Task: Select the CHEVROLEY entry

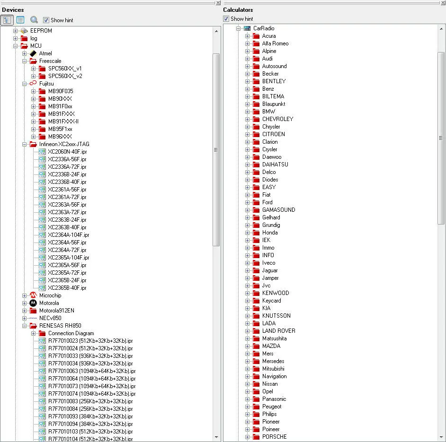Action: pos(277,119)
